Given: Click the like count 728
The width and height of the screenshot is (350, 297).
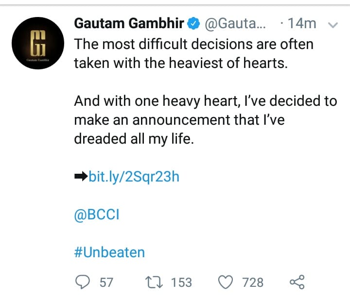Looking at the screenshot, I should click(253, 282).
